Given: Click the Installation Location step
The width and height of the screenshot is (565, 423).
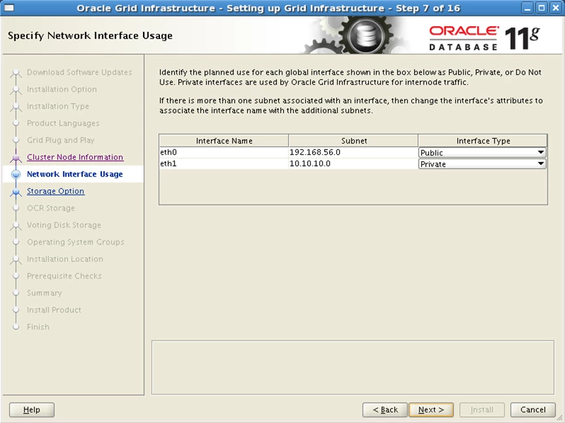Looking at the screenshot, I should click(65, 259).
